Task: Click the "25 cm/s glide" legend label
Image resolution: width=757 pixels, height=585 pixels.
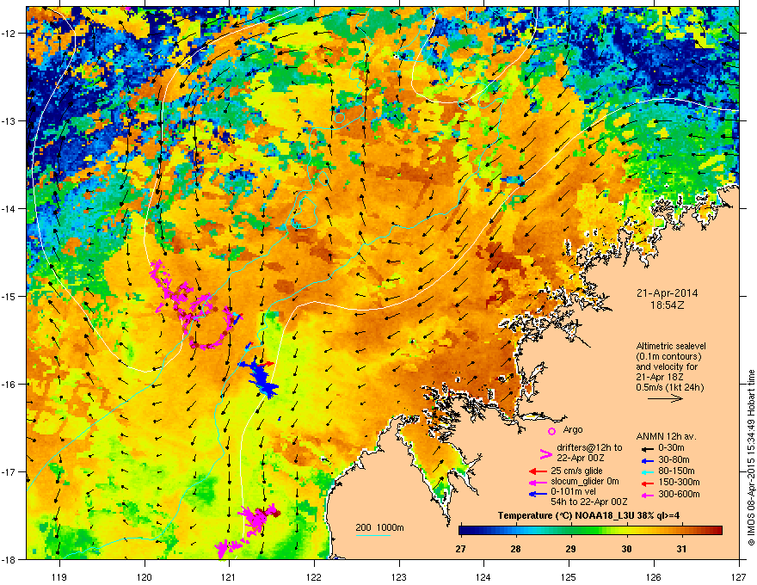Action: pyautogui.click(x=577, y=471)
